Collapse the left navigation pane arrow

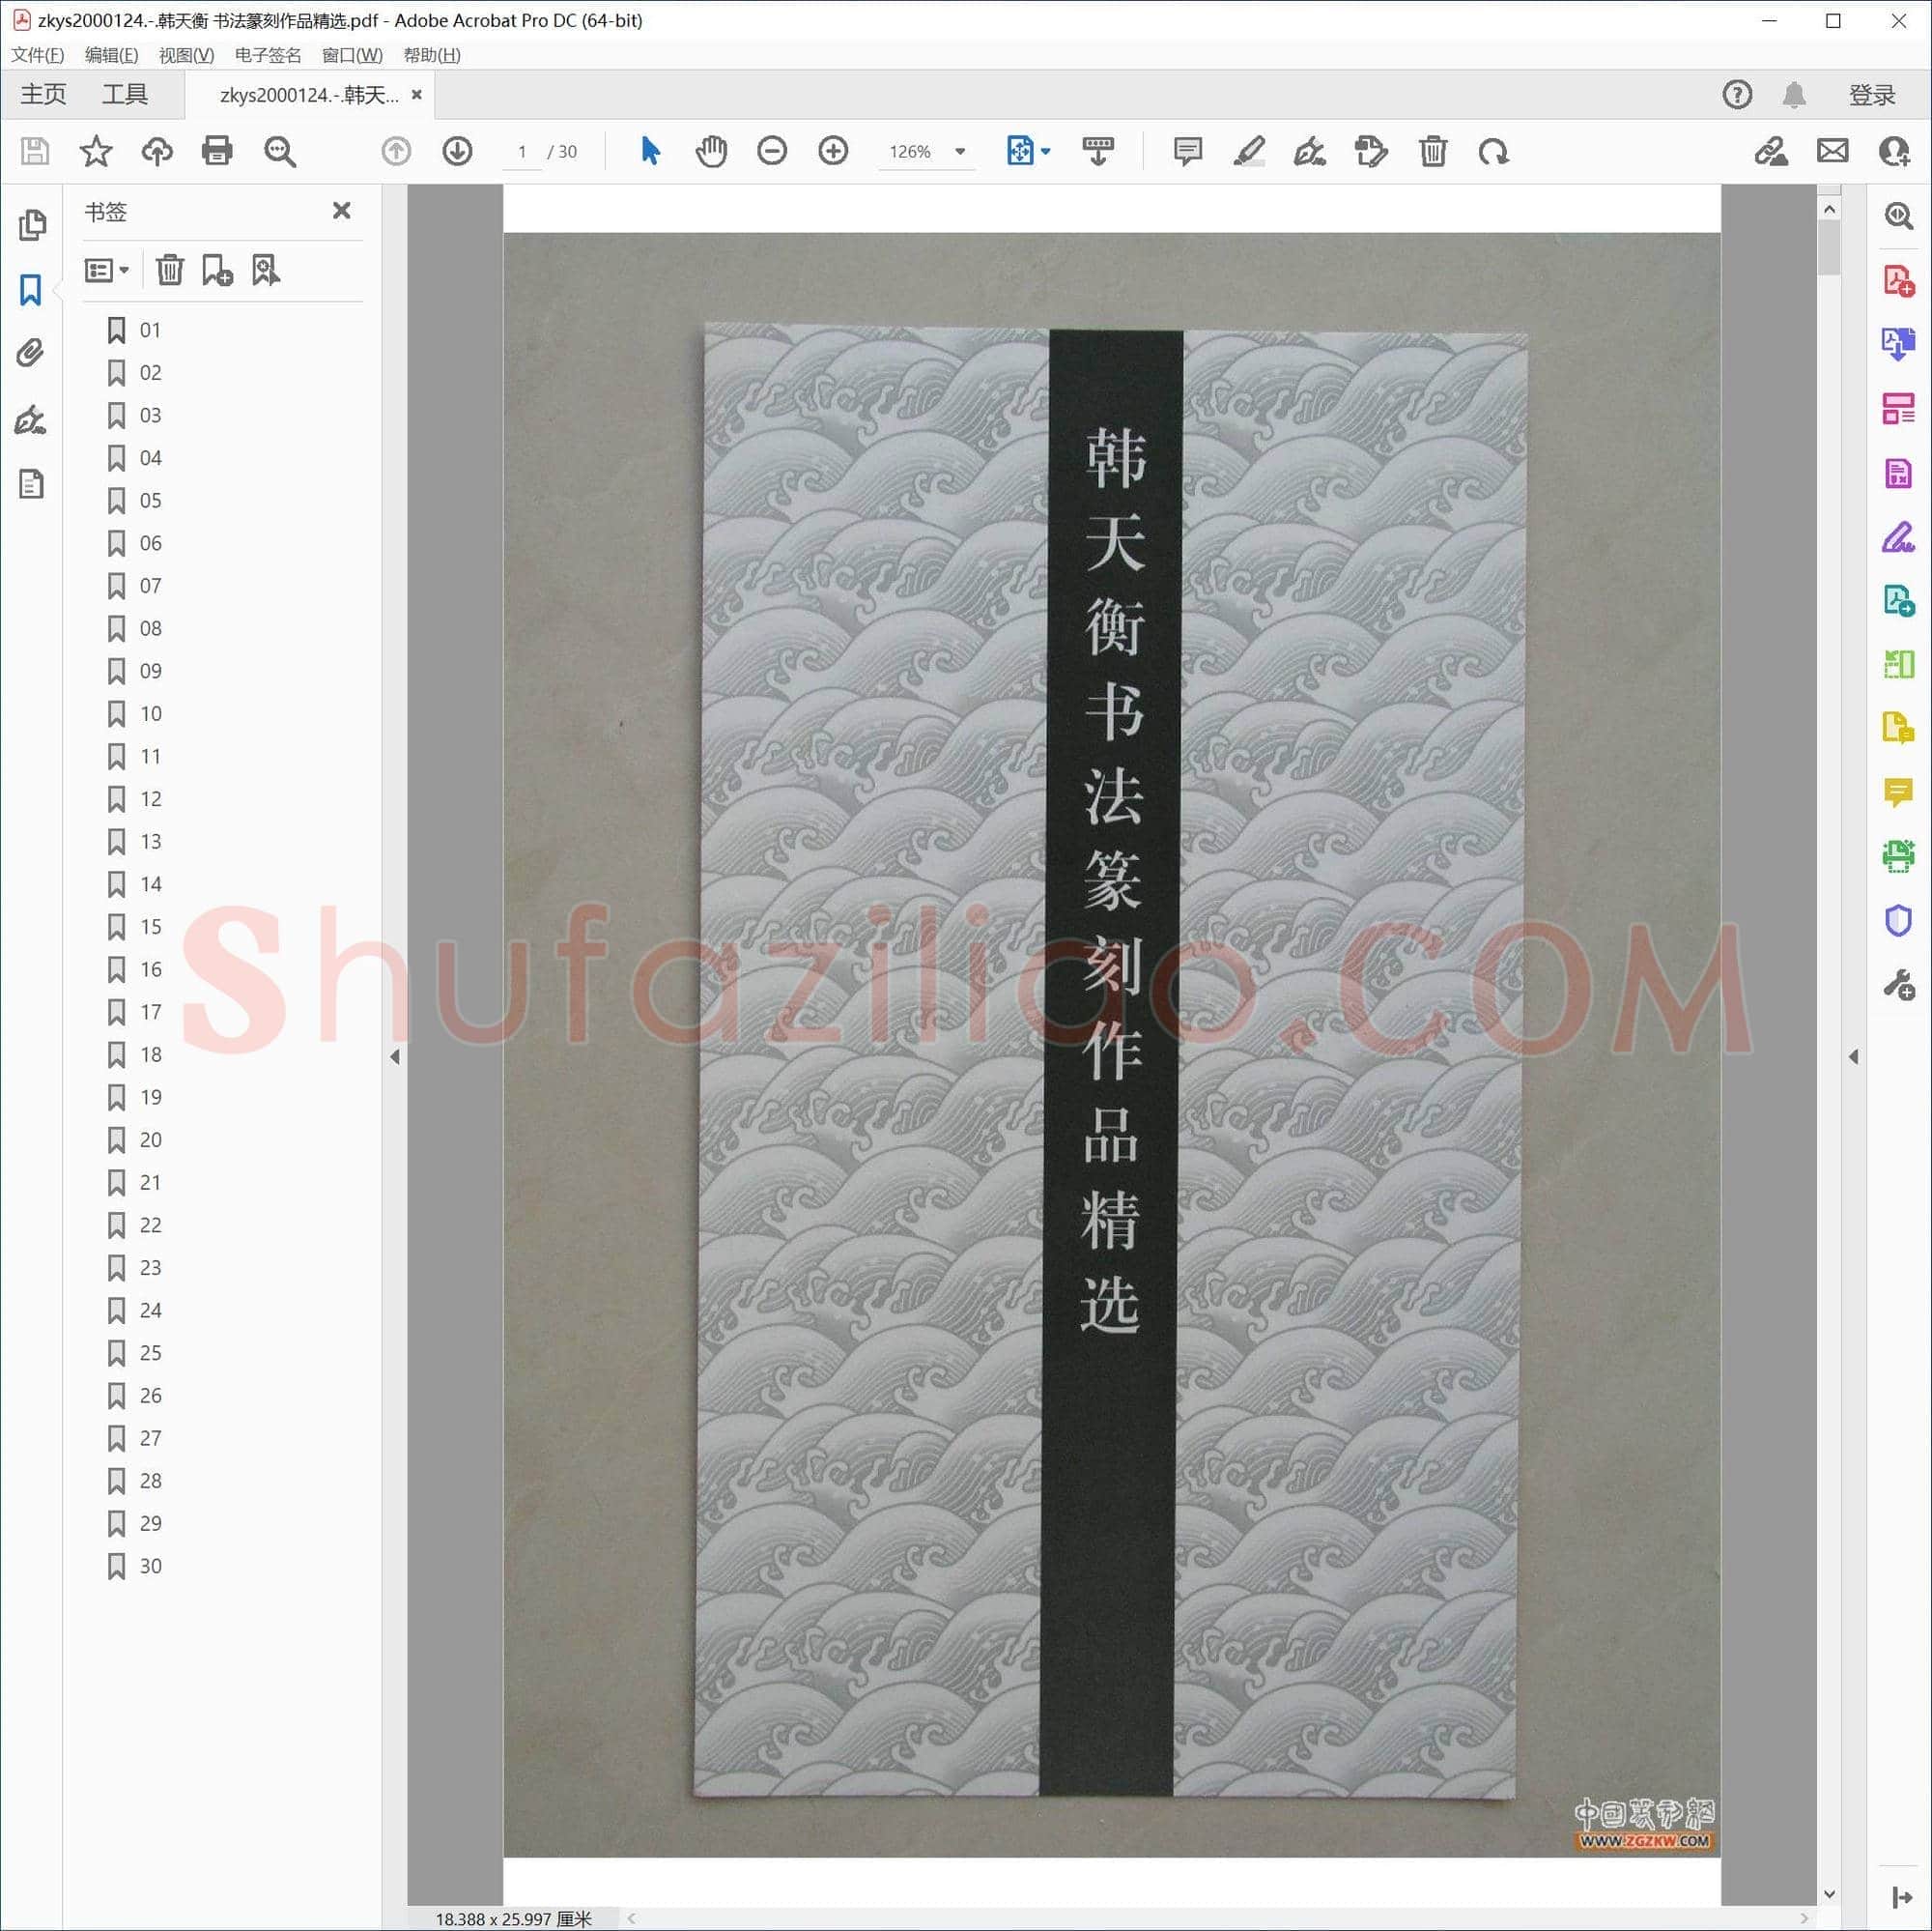click(395, 1056)
